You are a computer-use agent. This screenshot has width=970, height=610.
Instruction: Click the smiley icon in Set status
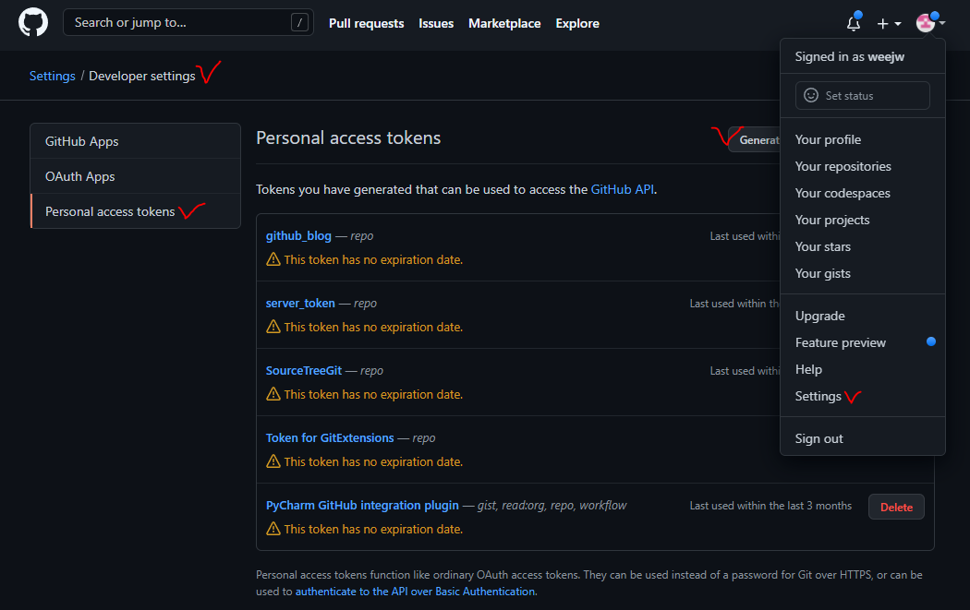pyautogui.click(x=810, y=95)
